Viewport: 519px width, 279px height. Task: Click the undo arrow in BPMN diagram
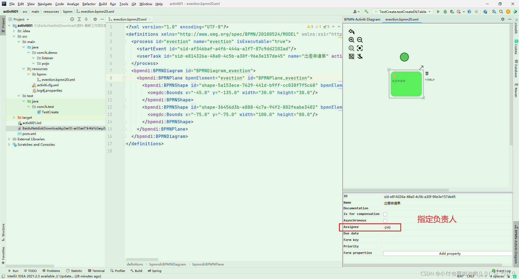(x=351, y=32)
